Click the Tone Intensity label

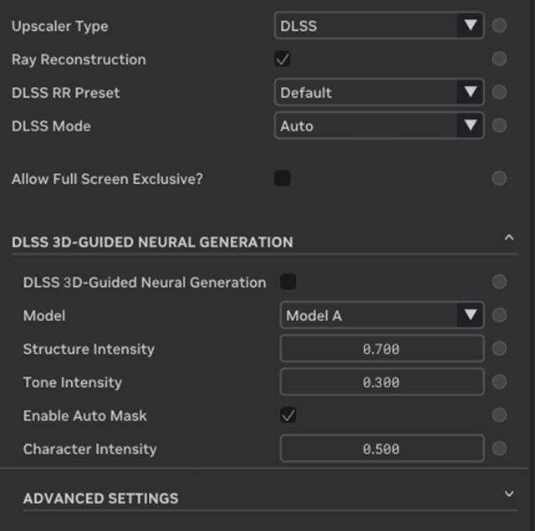click(73, 383)
